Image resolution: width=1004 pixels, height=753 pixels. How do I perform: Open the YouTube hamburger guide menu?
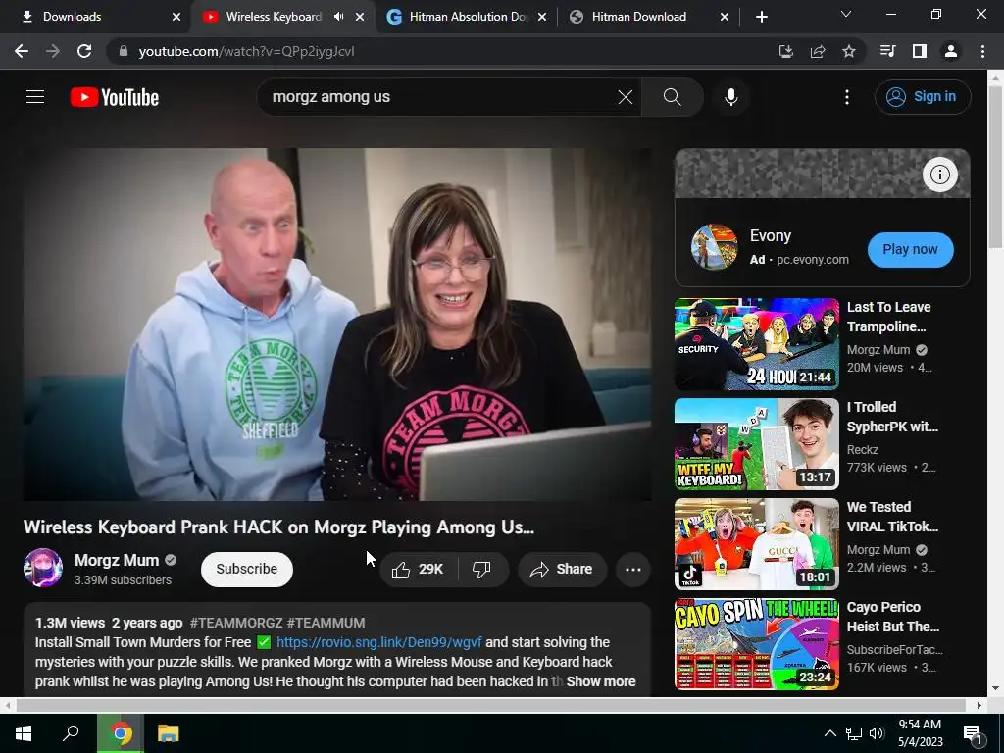pyautogui.click(x=35, y=97)
